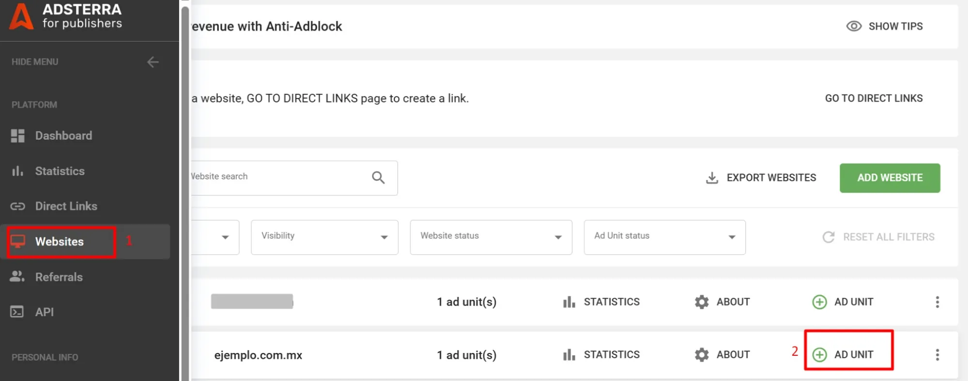The width and height of the screenshot is (968, 381).
Task: Add ad unit with plus icon for ejemplo.com.mx
Action: [819, 355]
